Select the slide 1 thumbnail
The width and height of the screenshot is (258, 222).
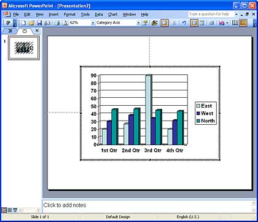tap(24, 48)
